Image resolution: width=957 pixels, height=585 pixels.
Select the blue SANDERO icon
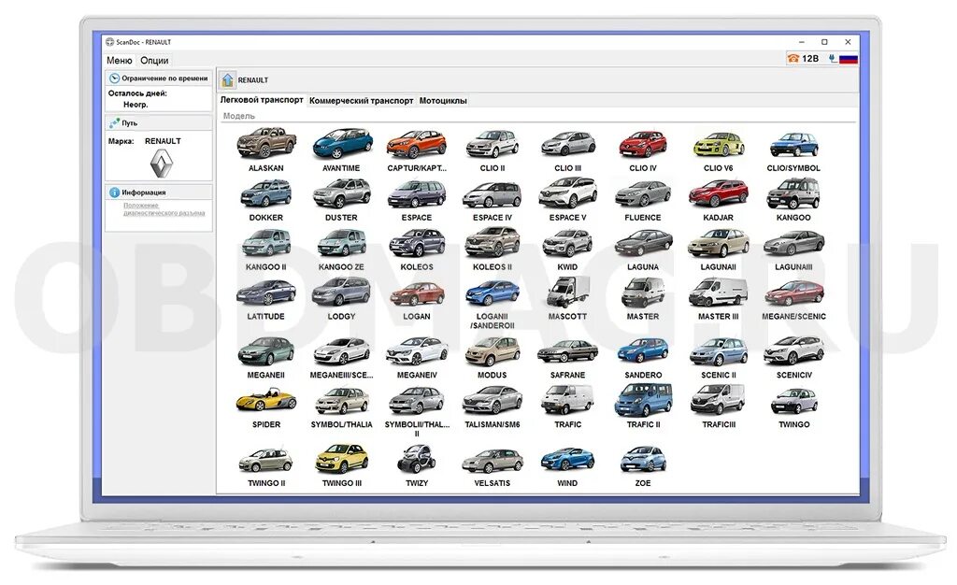[643, 351]
